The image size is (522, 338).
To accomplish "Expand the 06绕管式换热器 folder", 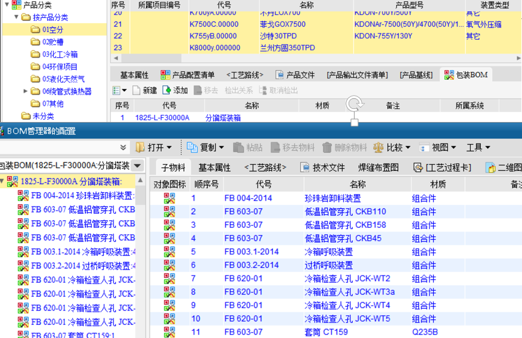I will point(26,92).
